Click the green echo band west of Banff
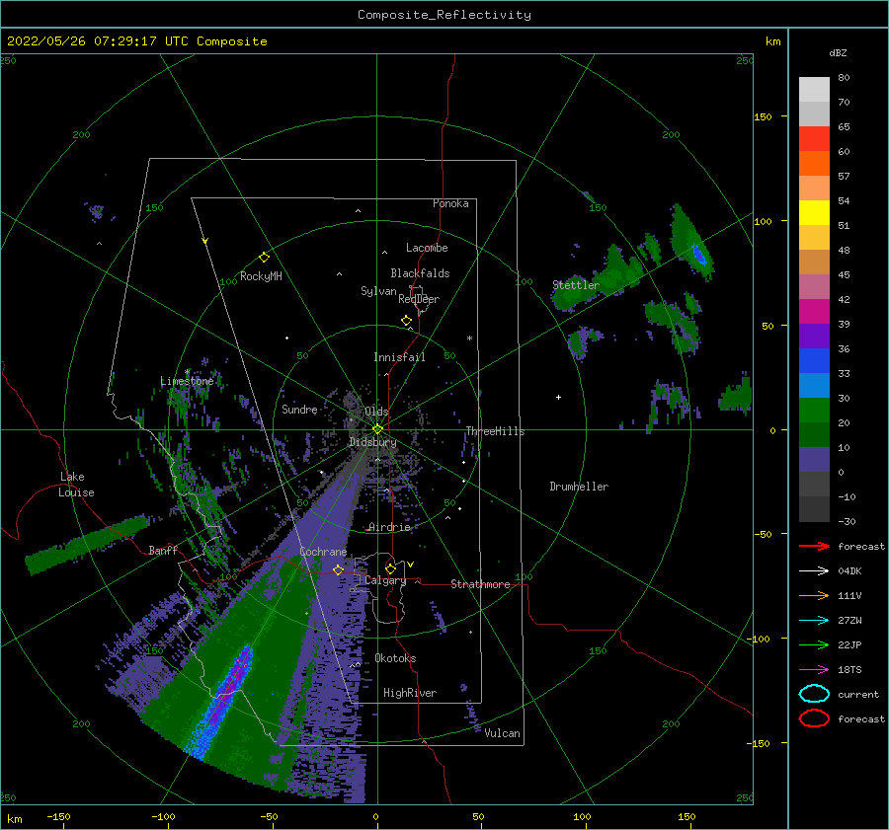889x830 pixels. (85, 545)
